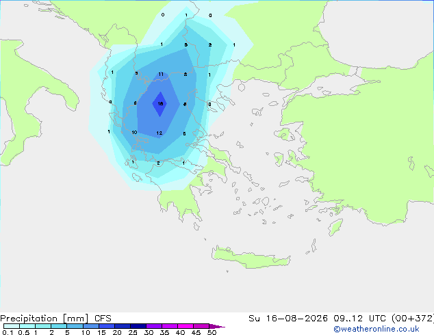Click the 12 value on the map
This screenshot has width=434, height=335.
[159, 133]
